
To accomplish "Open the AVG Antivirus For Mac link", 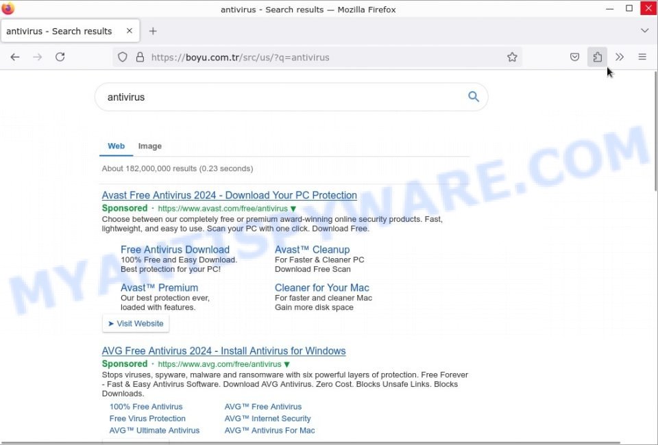I will pos(270,431).
